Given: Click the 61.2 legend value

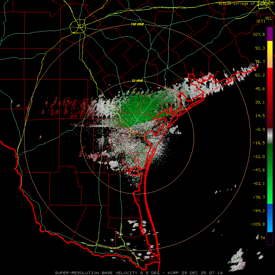Looking at the screenshot, I should [x=260, y=75].
